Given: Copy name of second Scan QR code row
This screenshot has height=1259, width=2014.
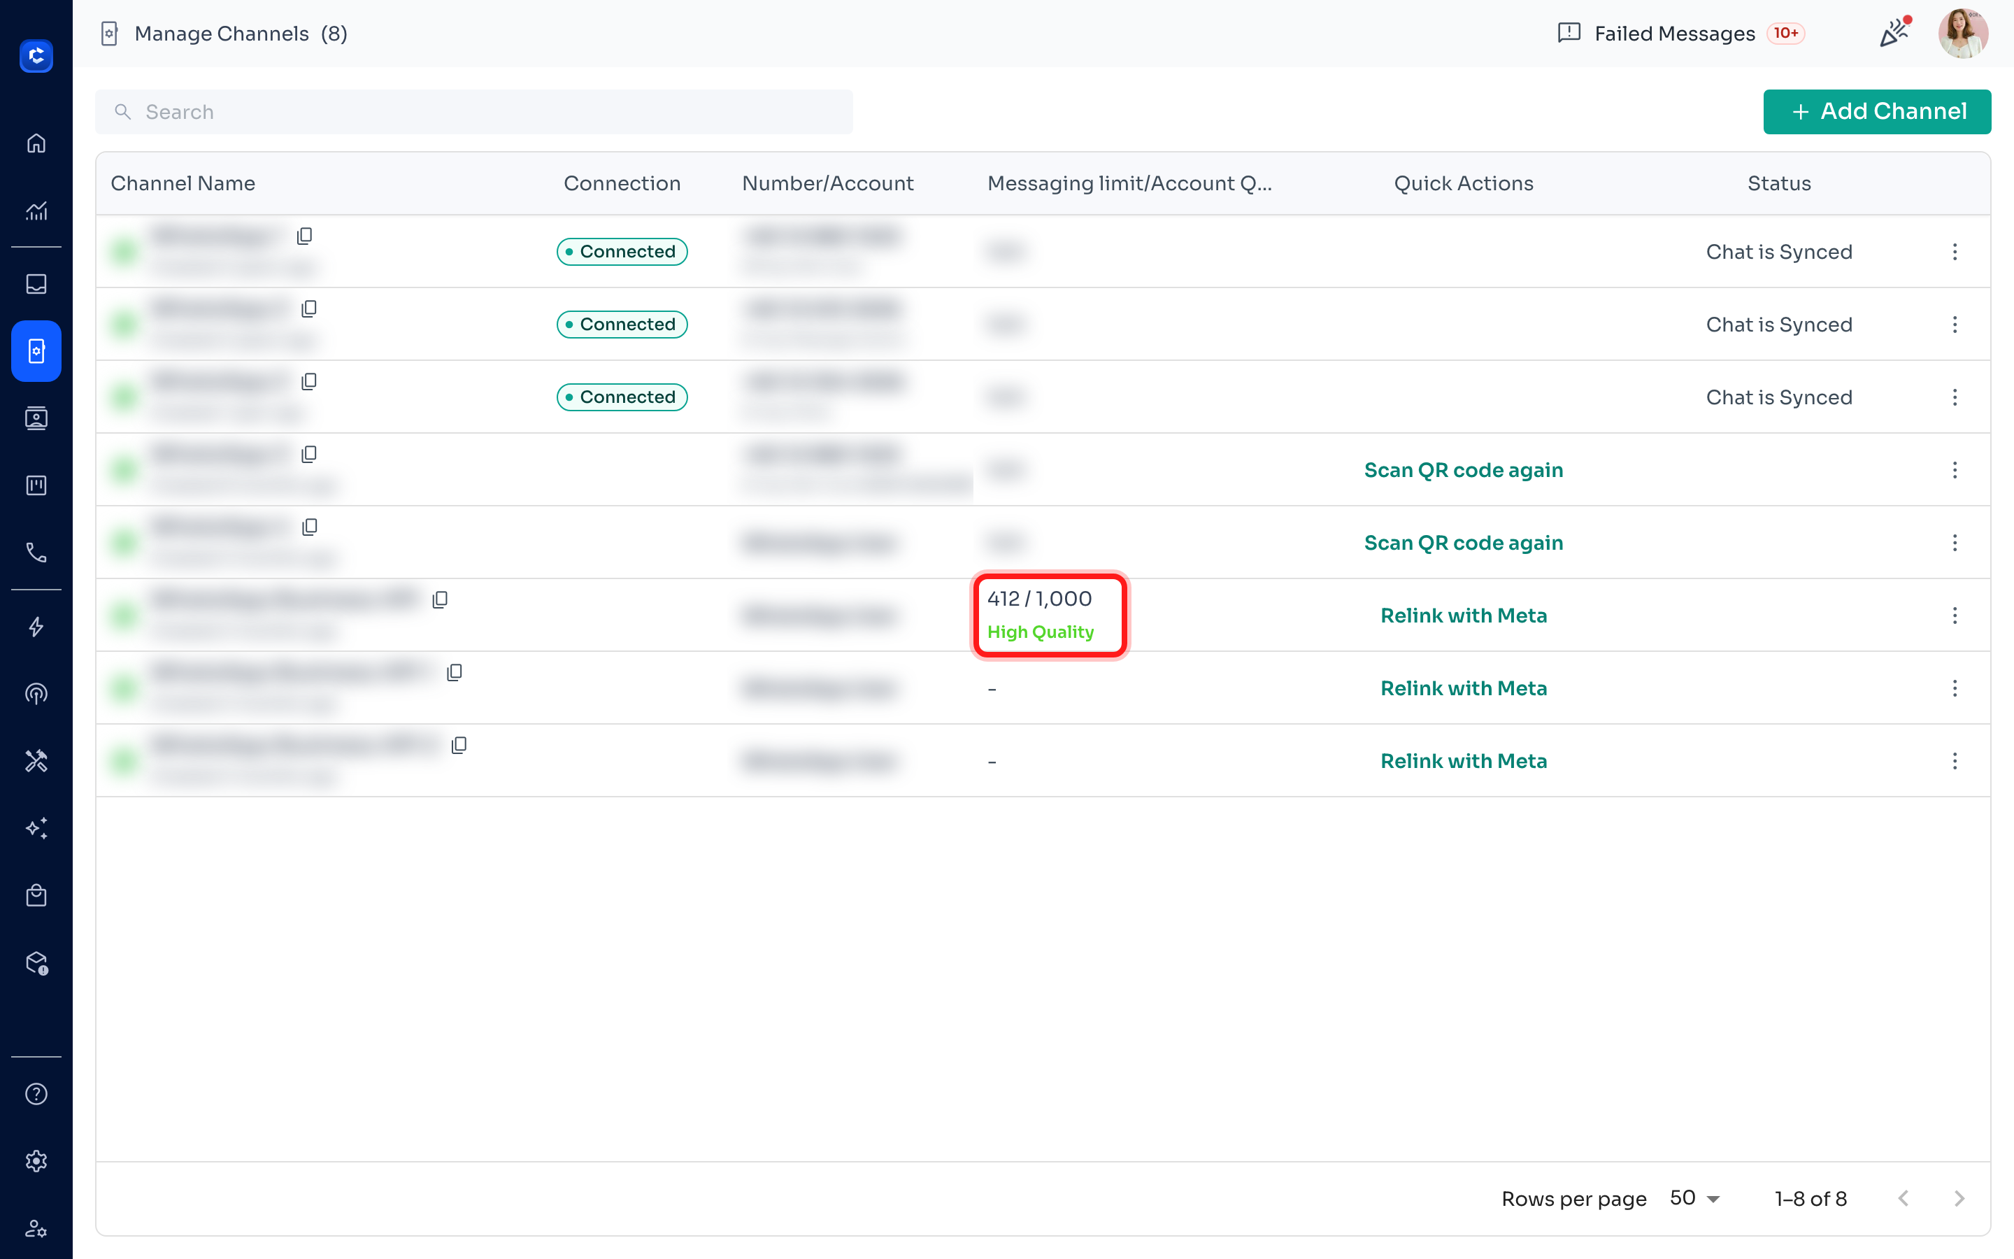Looking at the screenshot, I should click(x=310, y=527).
